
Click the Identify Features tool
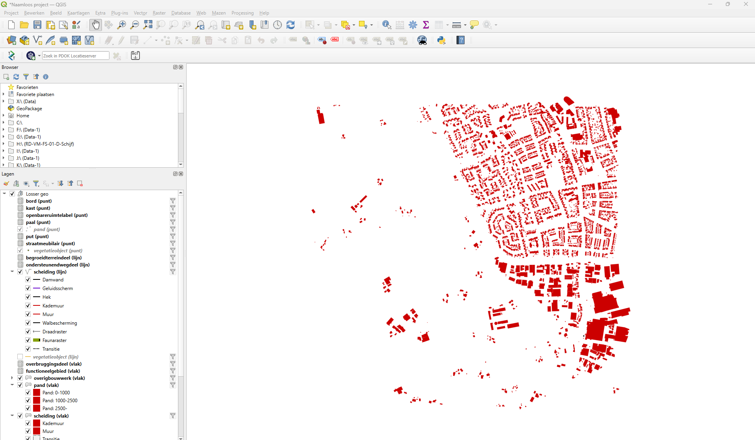point(387,25)
